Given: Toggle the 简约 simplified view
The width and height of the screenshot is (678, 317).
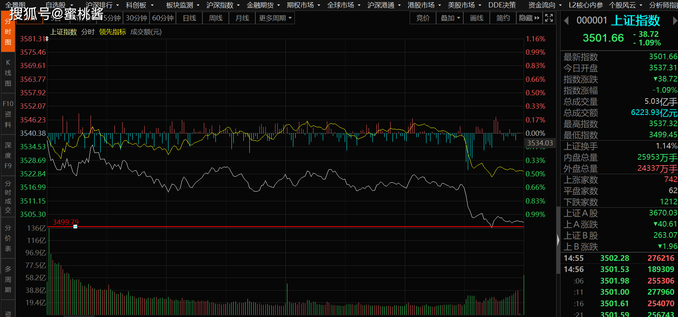Looking at the screenshot, I should click(x=503, y=18).
